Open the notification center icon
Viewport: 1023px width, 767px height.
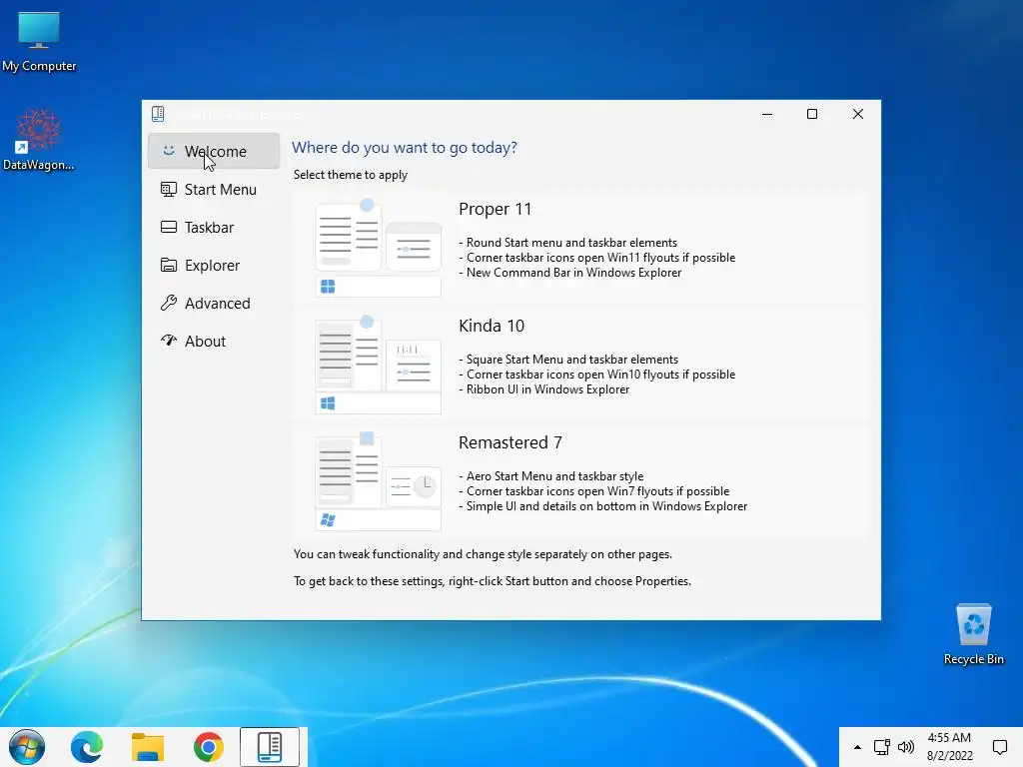999,747
